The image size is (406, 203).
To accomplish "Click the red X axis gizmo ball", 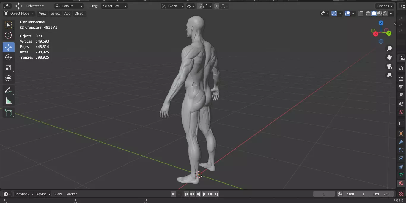I will coord(376,34).
